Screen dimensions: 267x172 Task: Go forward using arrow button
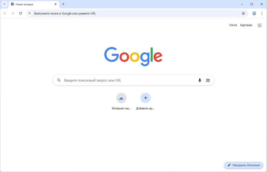pos(13,14)
